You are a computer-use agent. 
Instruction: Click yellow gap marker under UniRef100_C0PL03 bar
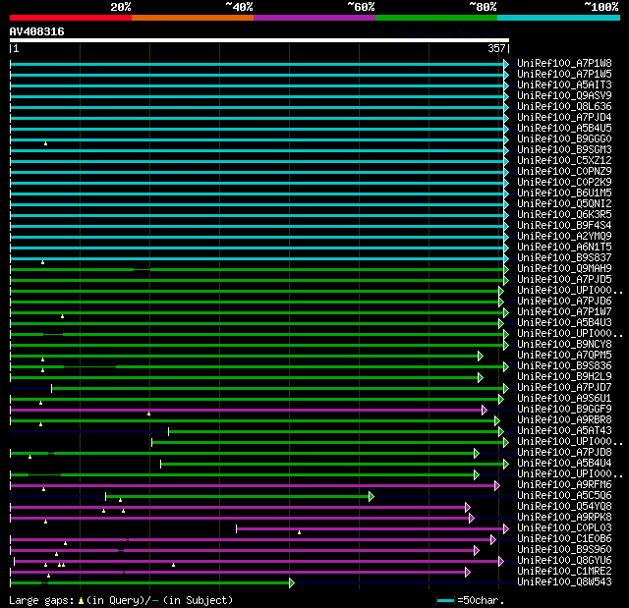[299, 532]
